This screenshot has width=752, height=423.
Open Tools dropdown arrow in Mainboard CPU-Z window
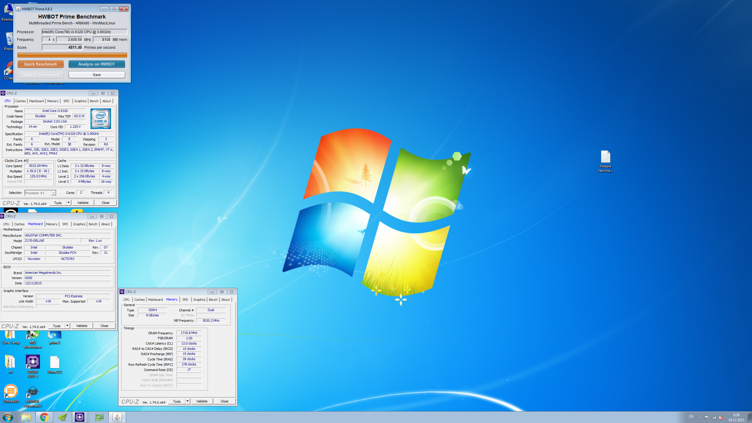67,326
